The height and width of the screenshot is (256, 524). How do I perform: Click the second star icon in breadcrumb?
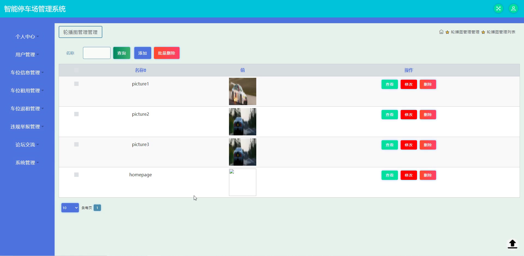[x=483, y=32]
